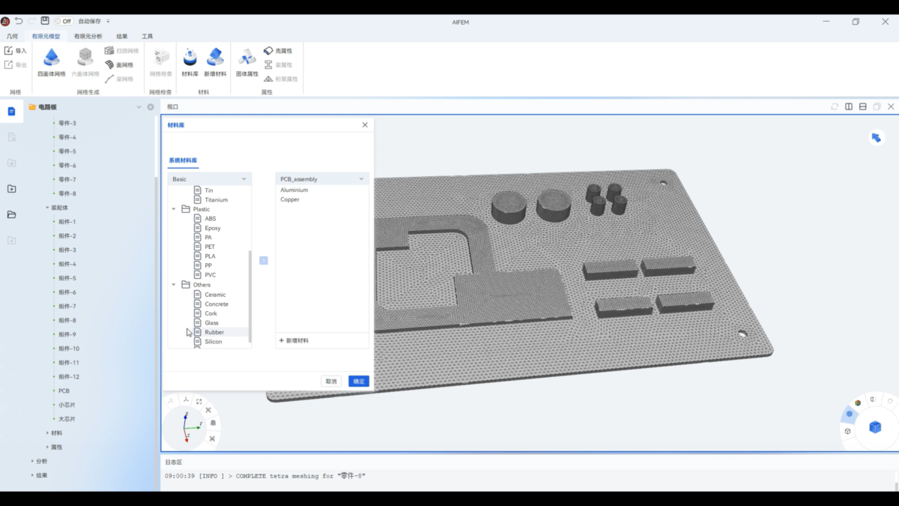Click the 导入 import icon
The image size is (899, 506).
[x=8, y=50]
